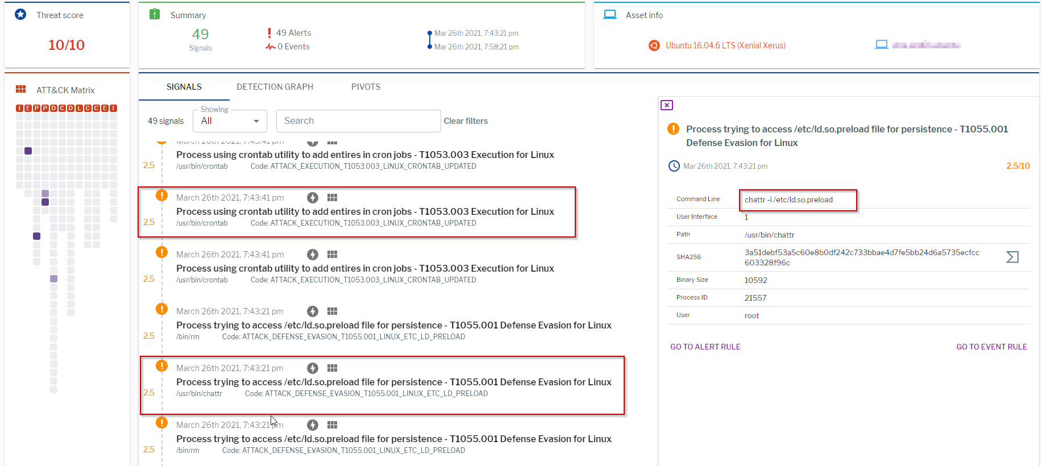
Task: Click the Threat score star icon
Action: pyautogui.click(x=20, y=15)
